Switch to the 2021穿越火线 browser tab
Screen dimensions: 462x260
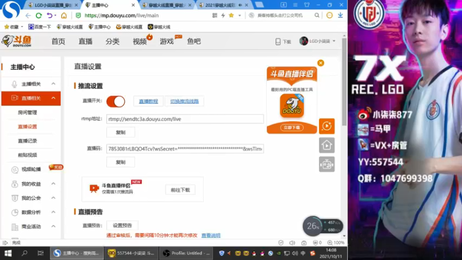tap(223, 5)
